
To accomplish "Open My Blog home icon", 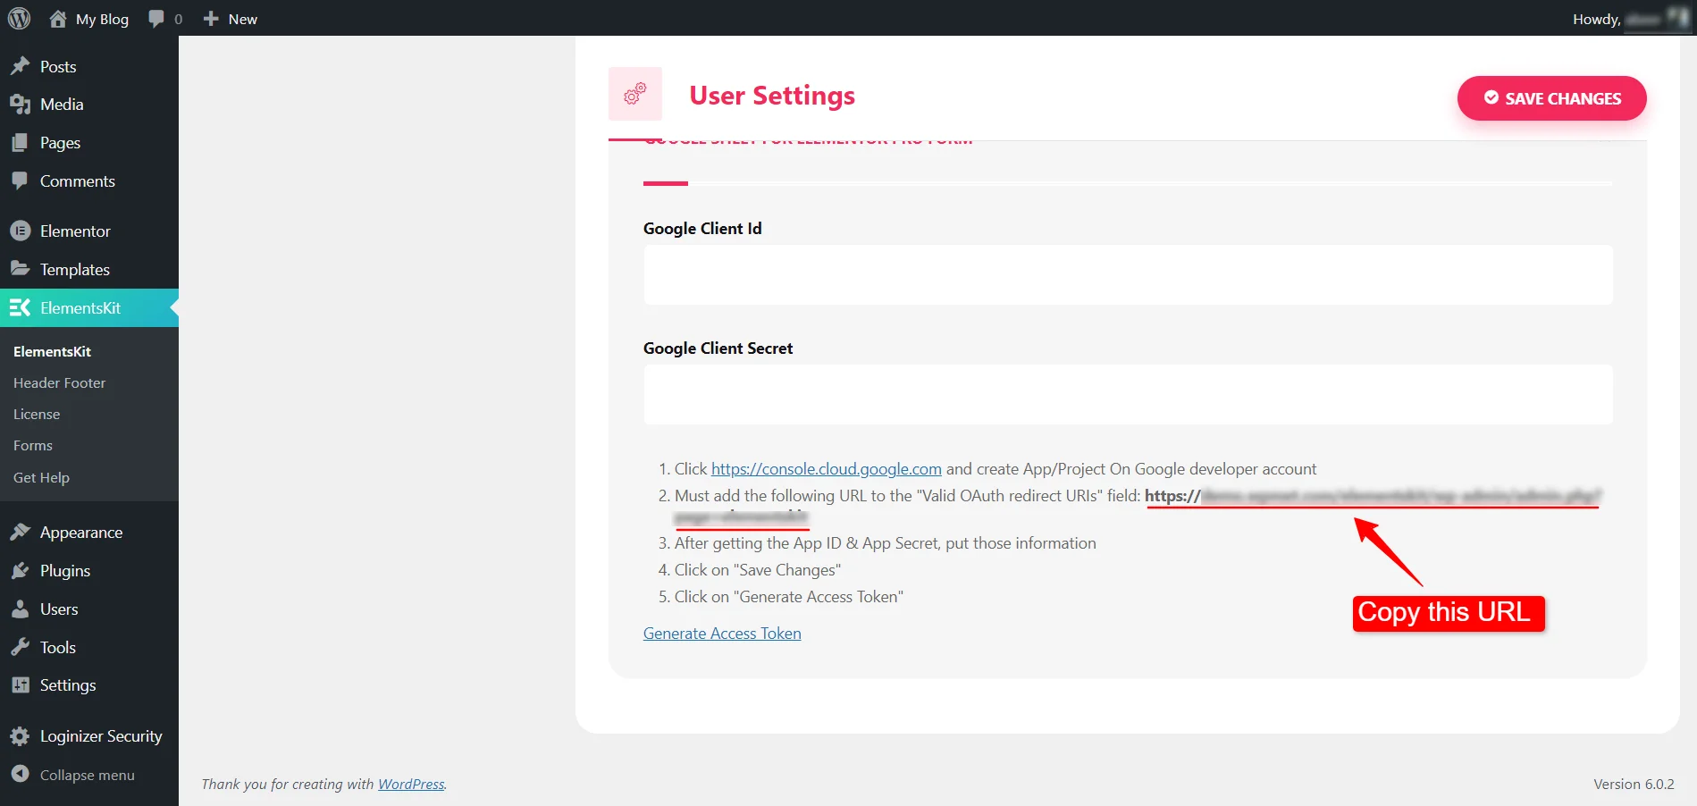I will click(x=58, y=19).
